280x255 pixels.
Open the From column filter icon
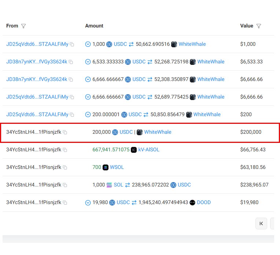23,26
